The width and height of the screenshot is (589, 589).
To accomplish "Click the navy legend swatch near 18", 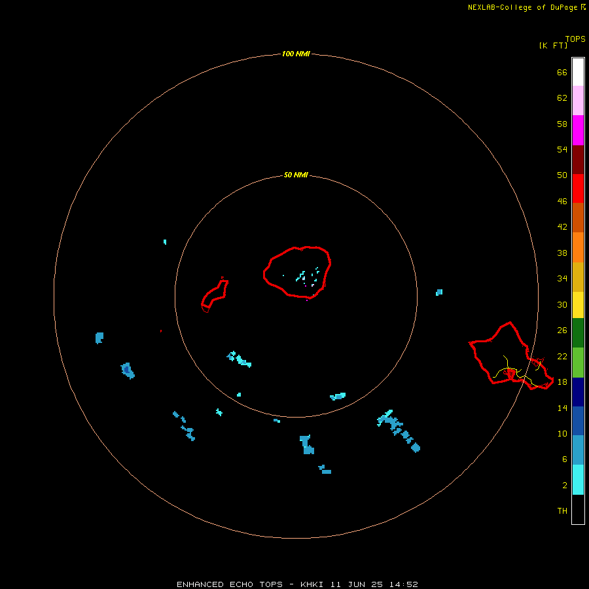I will 578,392.
